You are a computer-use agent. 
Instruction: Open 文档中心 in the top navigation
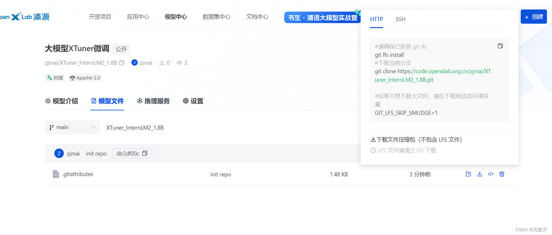[x=257, y=17]
